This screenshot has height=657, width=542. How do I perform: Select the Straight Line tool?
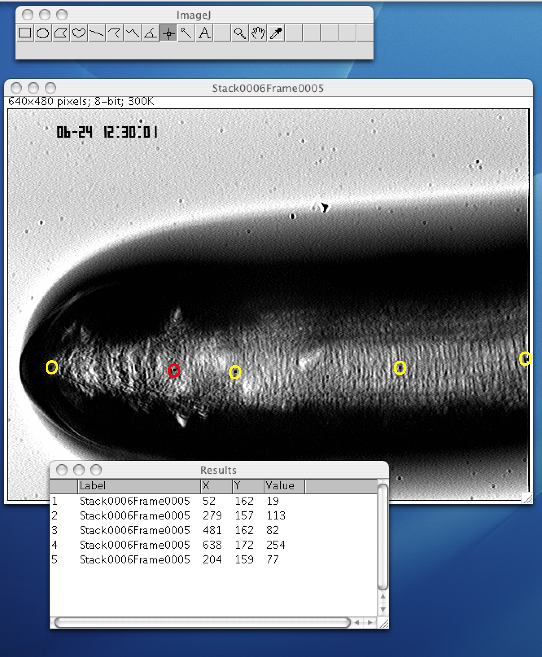[x=97, y=33]
